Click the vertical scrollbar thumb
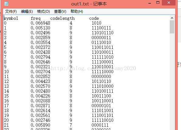Screen dimensions: 181x130 172,27
